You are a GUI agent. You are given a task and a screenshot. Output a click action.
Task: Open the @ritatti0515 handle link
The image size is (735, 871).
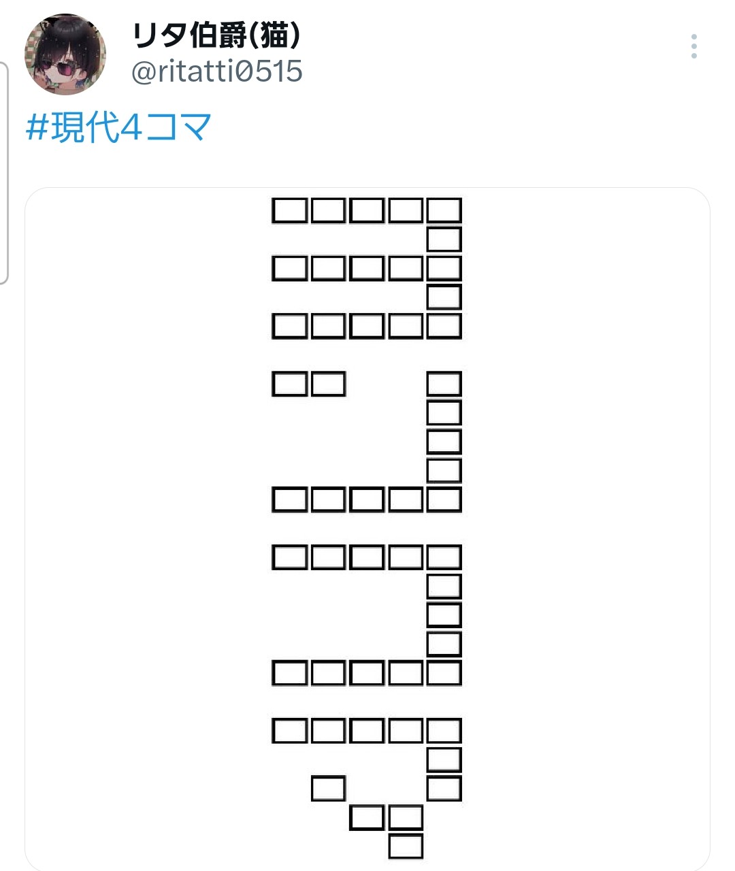click(x=216, y=71)
